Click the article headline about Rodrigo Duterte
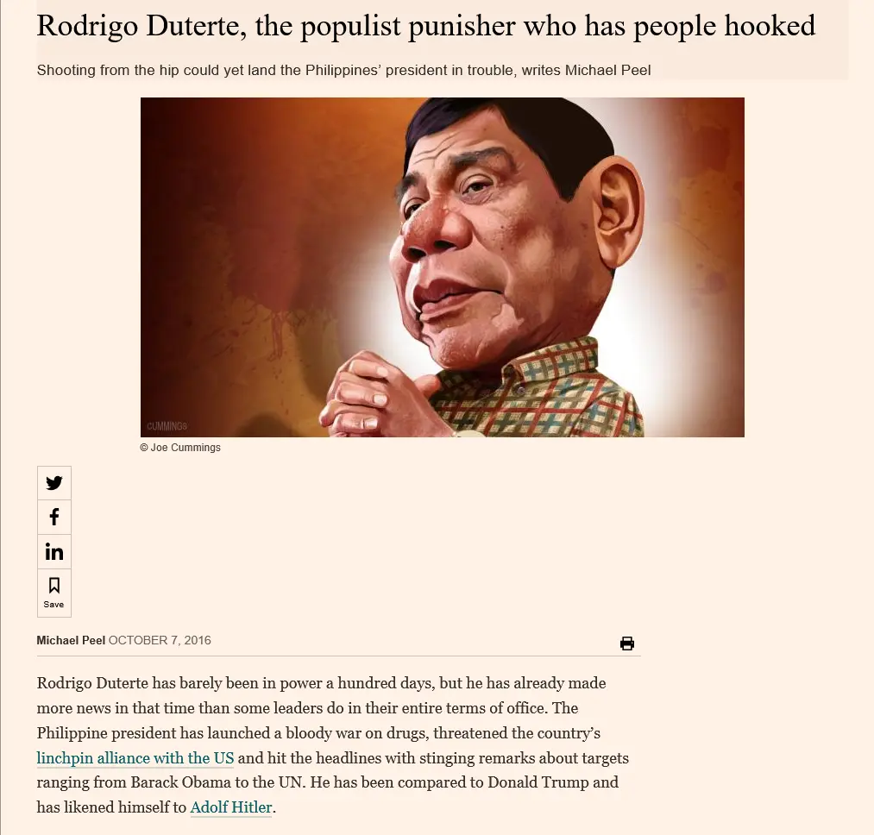874x835 pixels. coord(426,26)
